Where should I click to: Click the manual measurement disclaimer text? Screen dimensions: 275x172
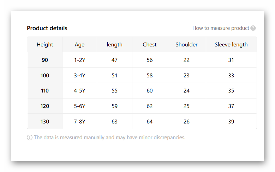tap(109, 138)
